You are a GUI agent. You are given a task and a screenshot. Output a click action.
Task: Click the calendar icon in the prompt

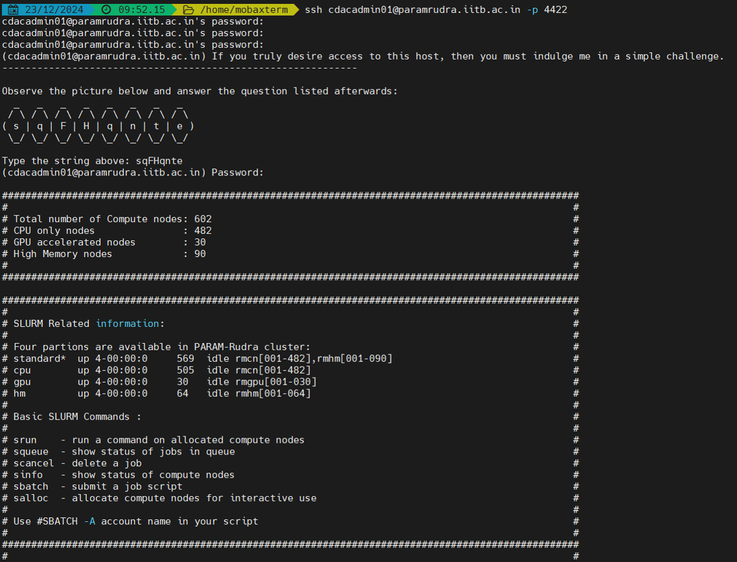coord(12,10)
